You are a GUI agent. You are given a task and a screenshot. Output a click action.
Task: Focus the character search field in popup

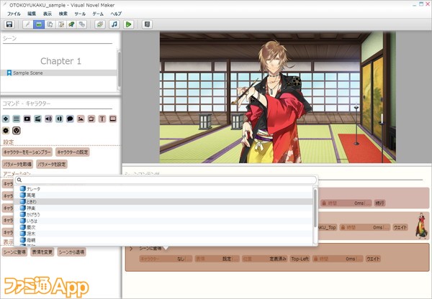(166, 180)
